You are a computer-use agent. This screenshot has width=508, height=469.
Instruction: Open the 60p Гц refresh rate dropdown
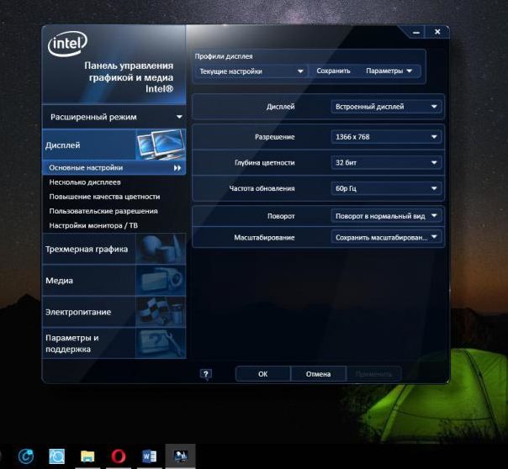coord(387,188)
